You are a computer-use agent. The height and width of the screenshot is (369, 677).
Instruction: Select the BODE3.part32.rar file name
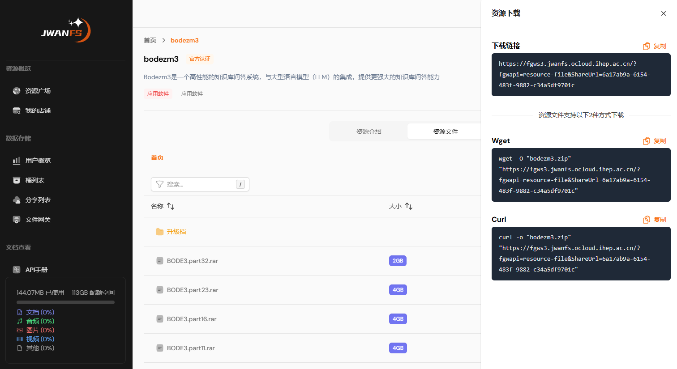pos(193,261)
